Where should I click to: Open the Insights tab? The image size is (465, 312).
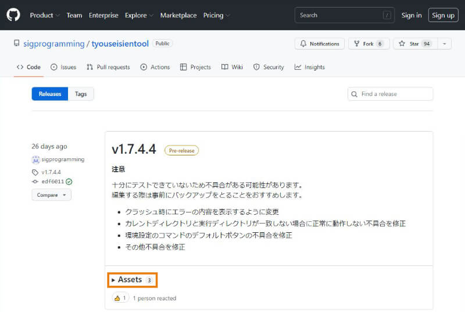(x=310, y=67)
